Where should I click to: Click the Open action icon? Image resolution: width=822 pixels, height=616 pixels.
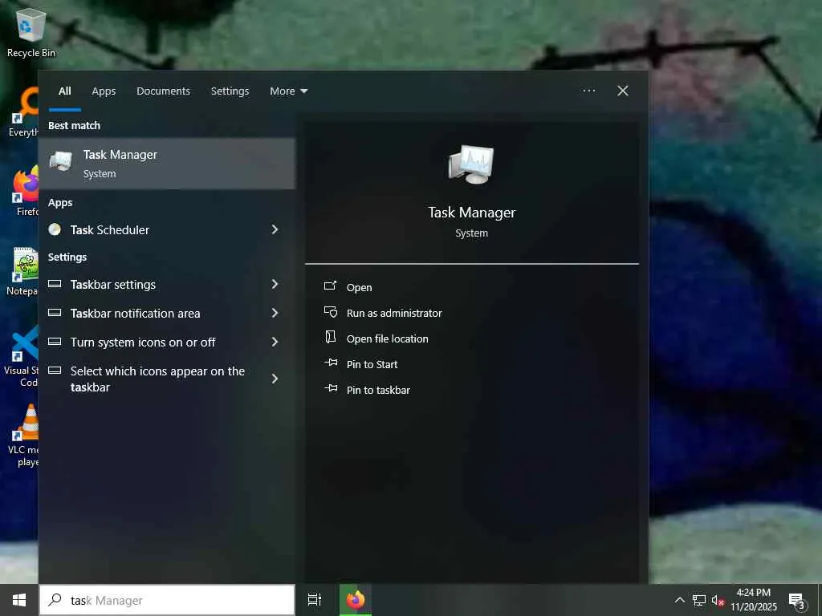[330, 286]
